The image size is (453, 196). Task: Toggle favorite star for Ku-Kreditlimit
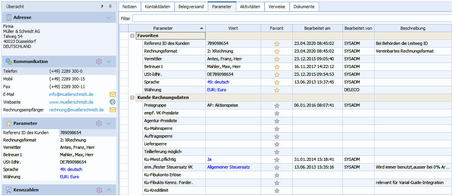277,191
